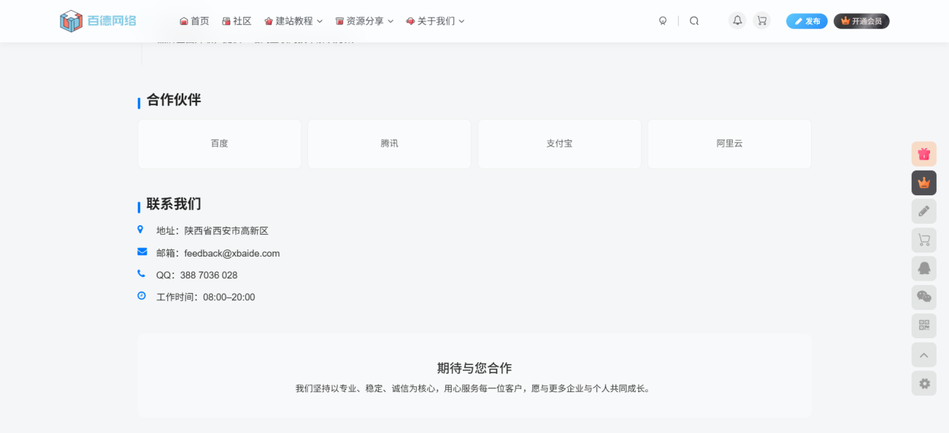Open the shopping cart in header
Viewport: 949px width, 433px height.
(762, 21)
